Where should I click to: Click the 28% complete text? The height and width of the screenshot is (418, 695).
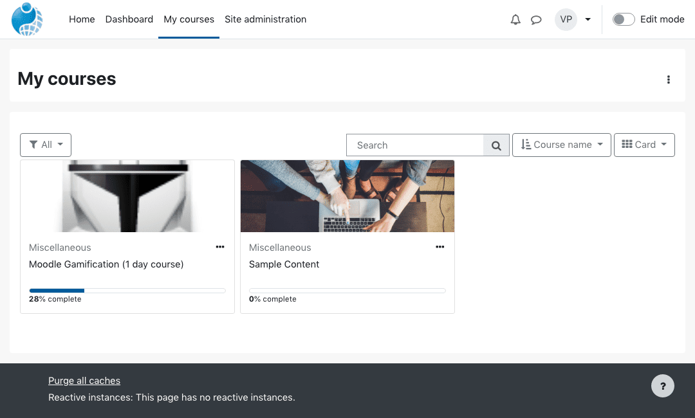coord(55,299)
